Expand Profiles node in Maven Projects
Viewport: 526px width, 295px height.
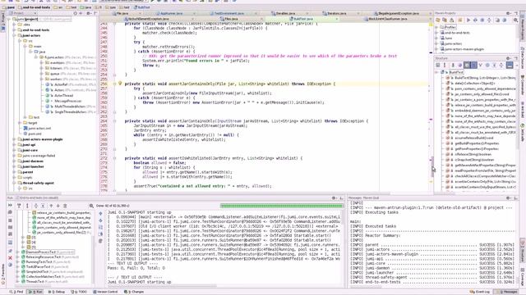[436, 27]
